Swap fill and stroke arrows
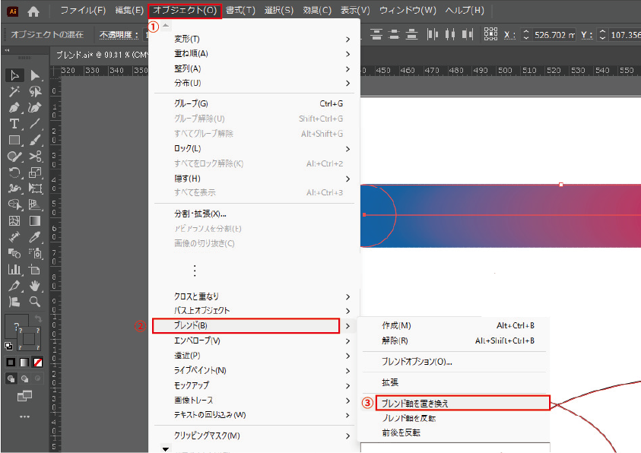 coord(39,319)
